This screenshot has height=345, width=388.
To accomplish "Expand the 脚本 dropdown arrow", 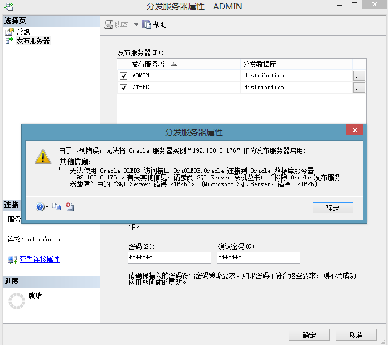I will [136, 25].
